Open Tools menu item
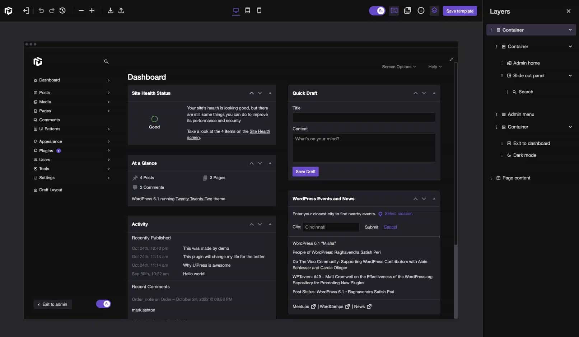Image resolution: width=579 pixels, height=337 pixels. point(44,169)
